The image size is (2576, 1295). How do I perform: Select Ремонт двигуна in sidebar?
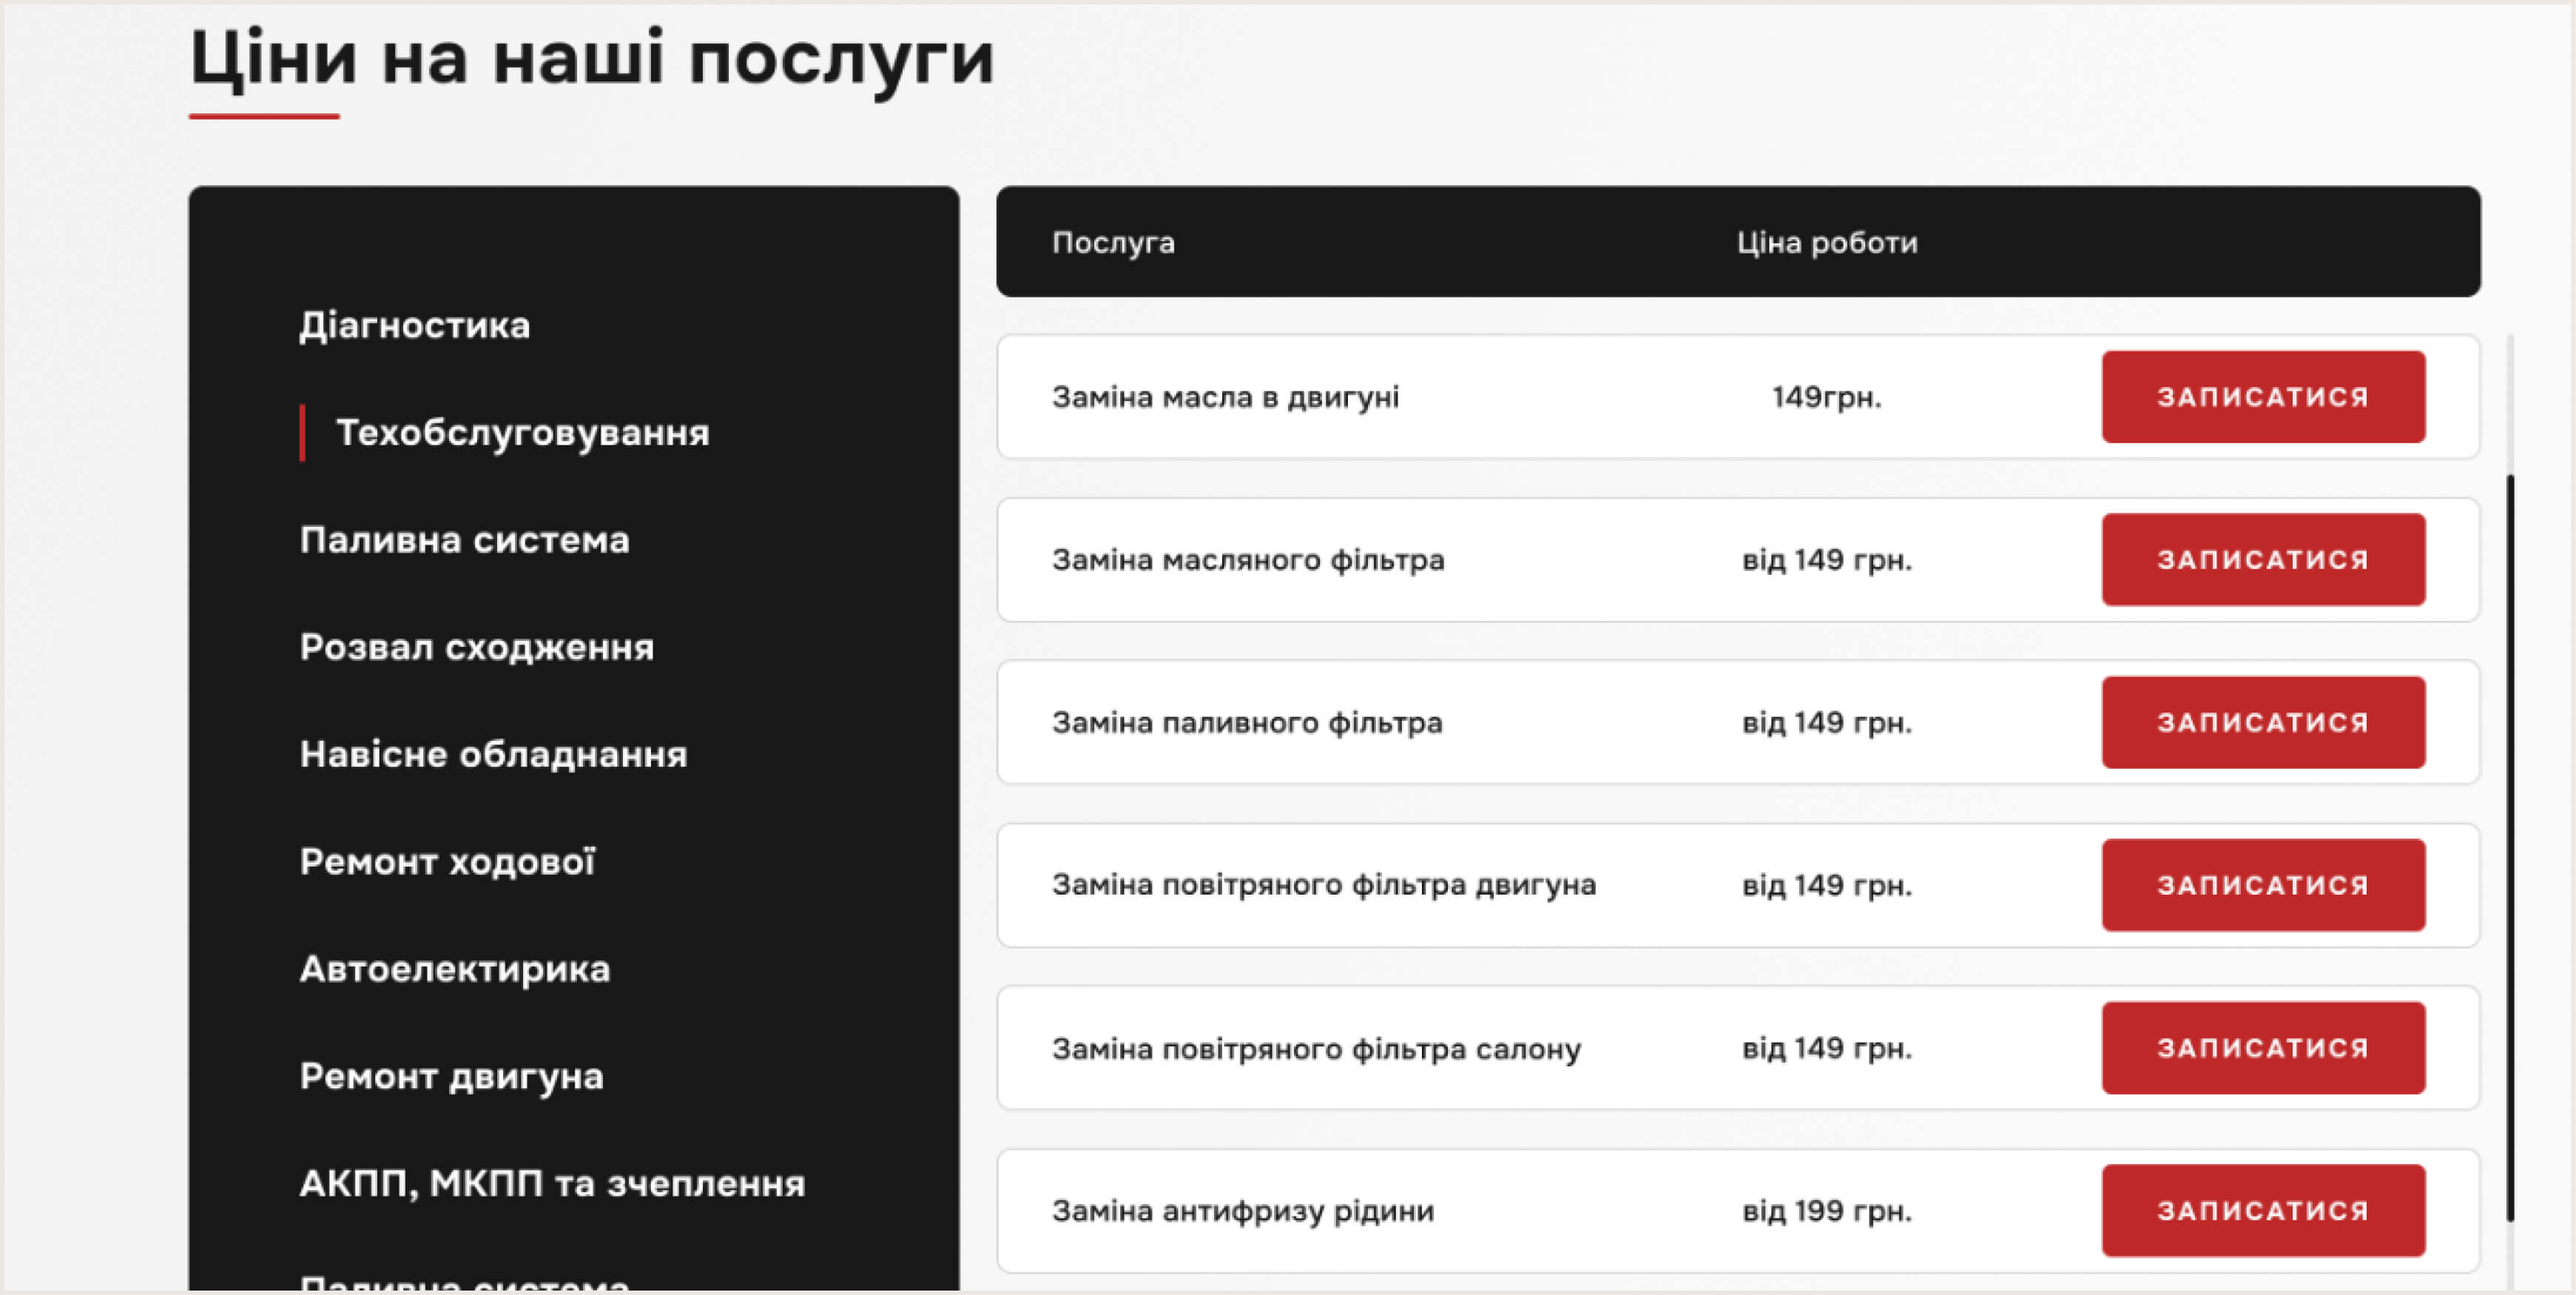coord(451,1076)
